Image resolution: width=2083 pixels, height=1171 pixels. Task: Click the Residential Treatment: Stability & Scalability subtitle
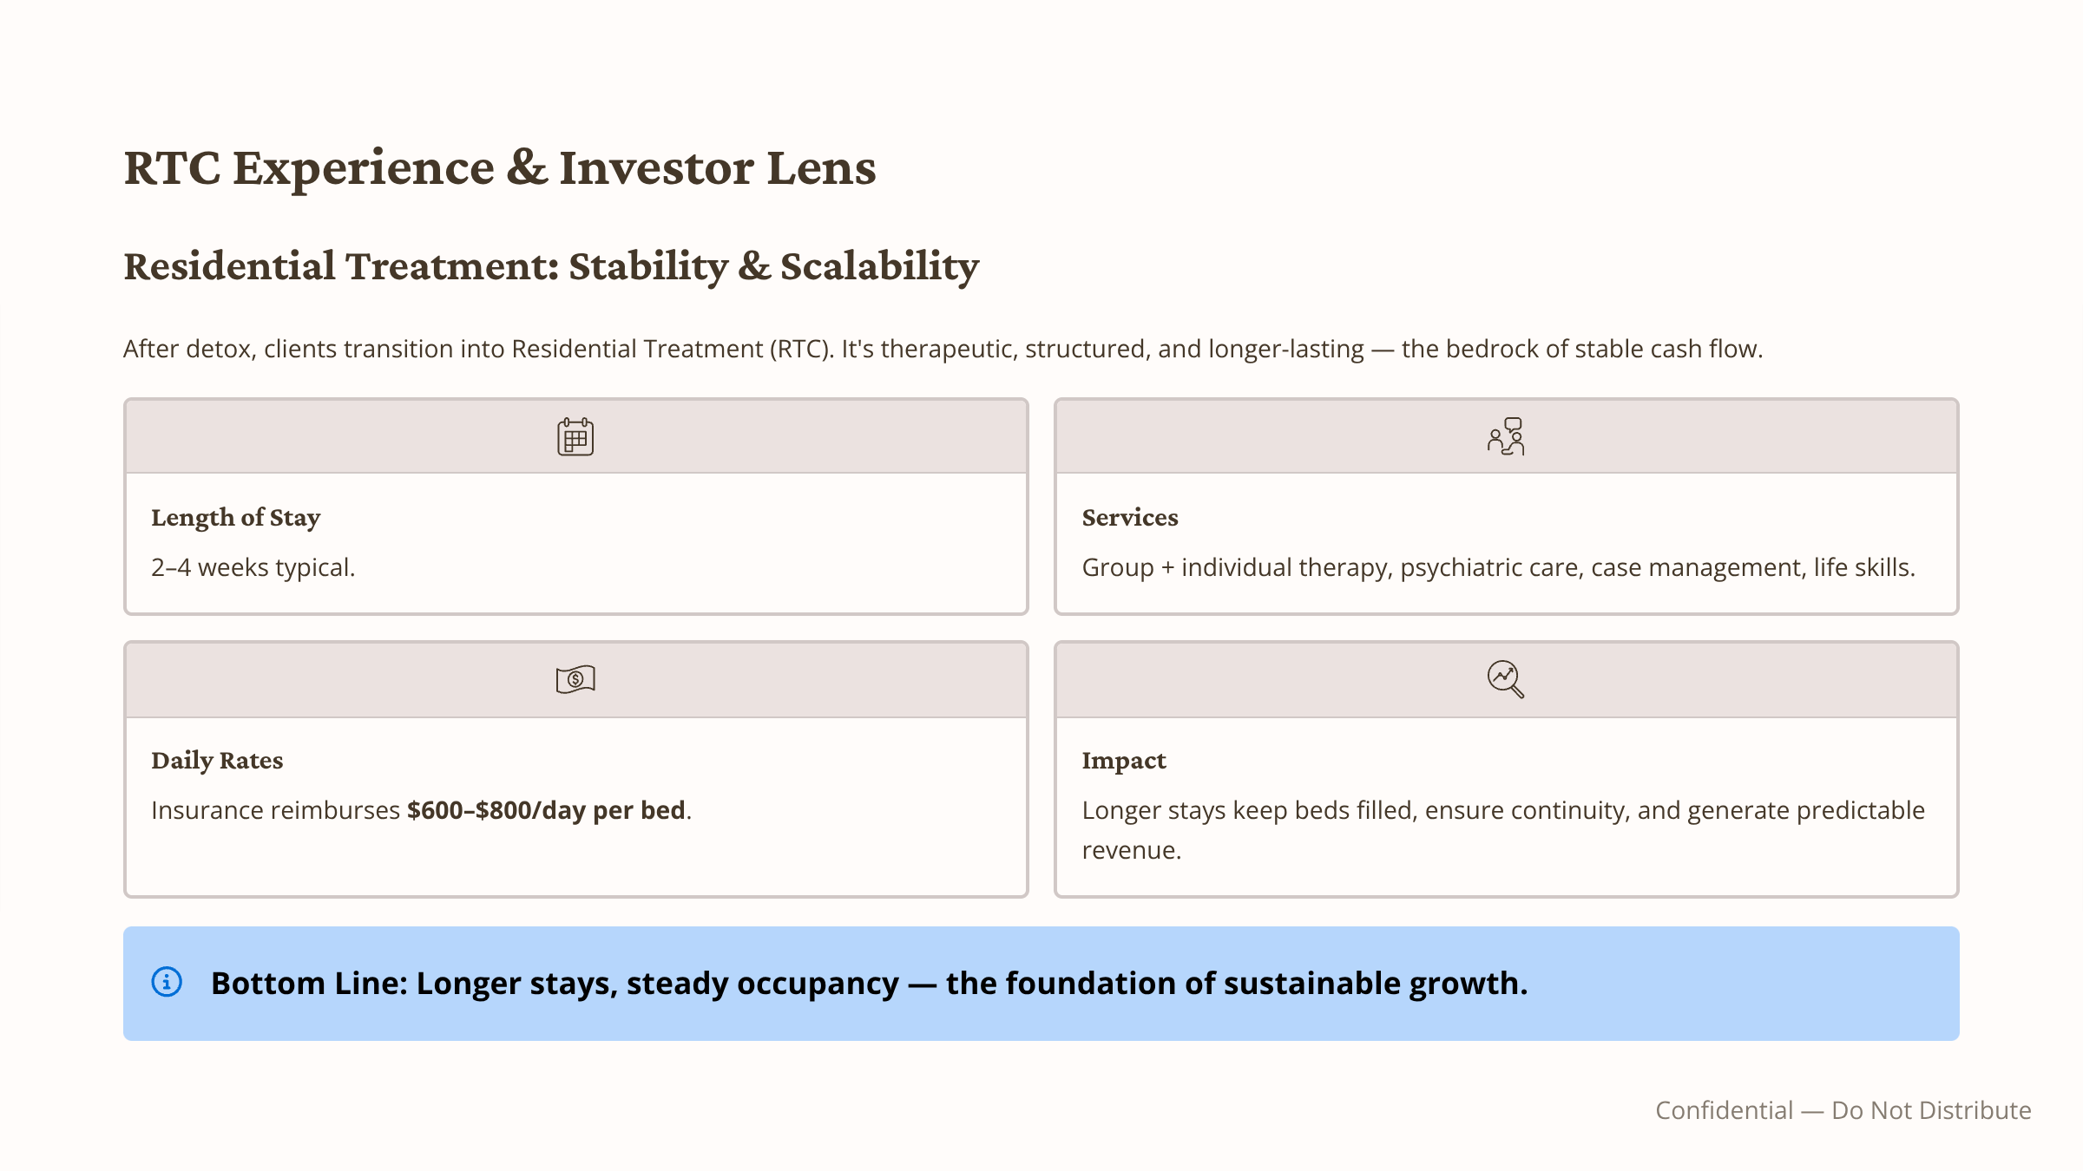[551, 266]
